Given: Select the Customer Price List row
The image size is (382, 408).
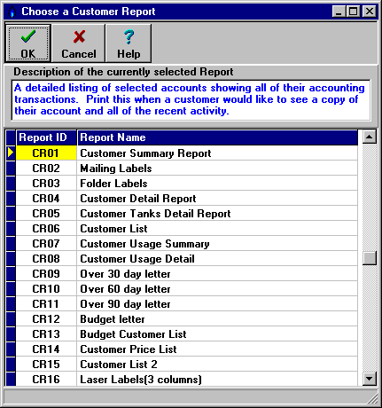Looking at the screenshot, I should 187,349.
